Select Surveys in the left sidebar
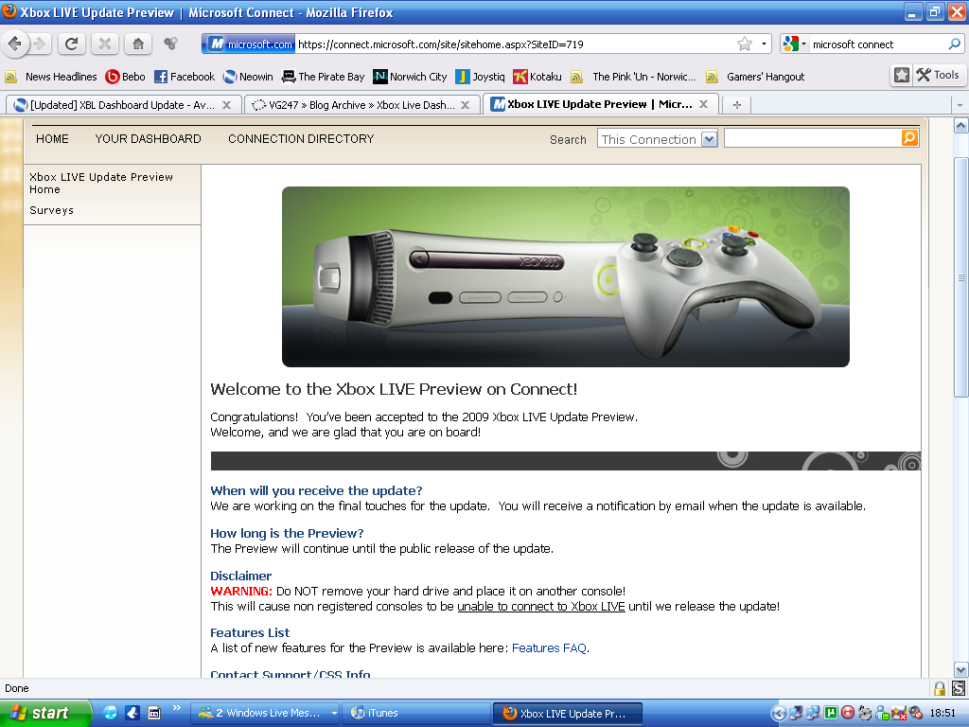Screen dimensions: 969x727 click(51, 210)
